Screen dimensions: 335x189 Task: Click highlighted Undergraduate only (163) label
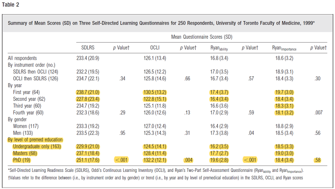click(37, 146)
